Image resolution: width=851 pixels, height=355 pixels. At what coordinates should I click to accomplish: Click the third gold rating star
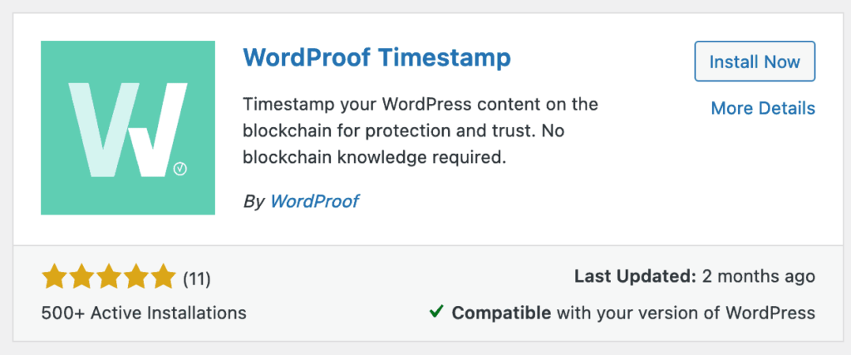(109, 276)
